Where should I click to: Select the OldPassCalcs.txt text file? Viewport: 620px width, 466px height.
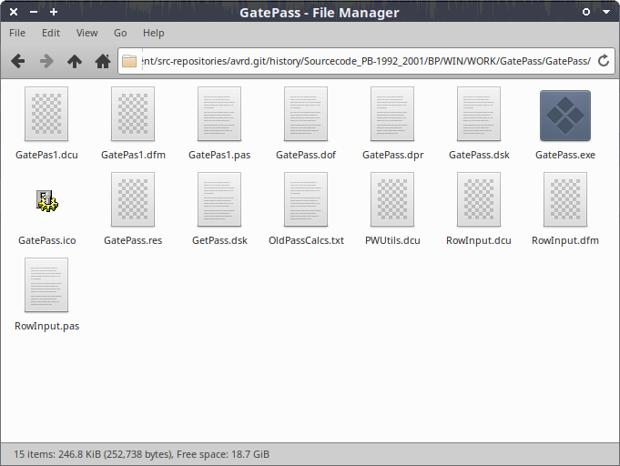coord(306,201)
